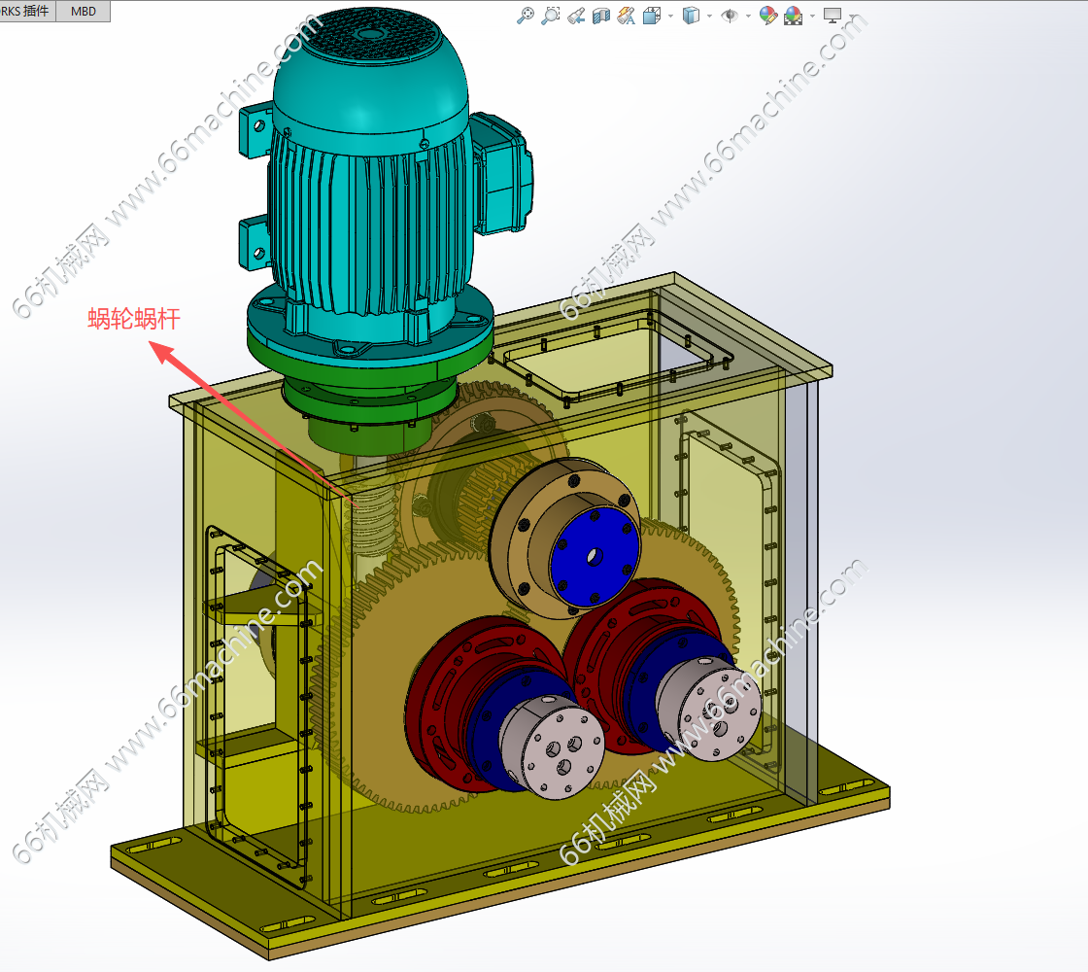The image size is (1088, 972).
Task: Select the blue end cap on the upper shaft
Action: (595, 556)
